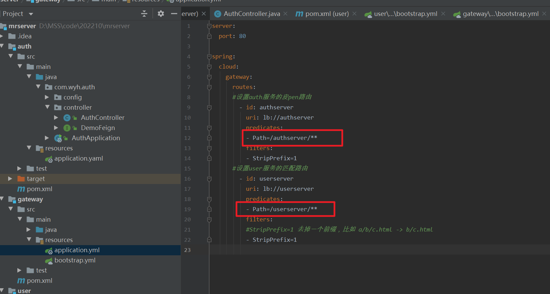Collapse the gateway module arrow
Image resolution: width=550 pixels, height=294 pixels.
coord(2,199)
